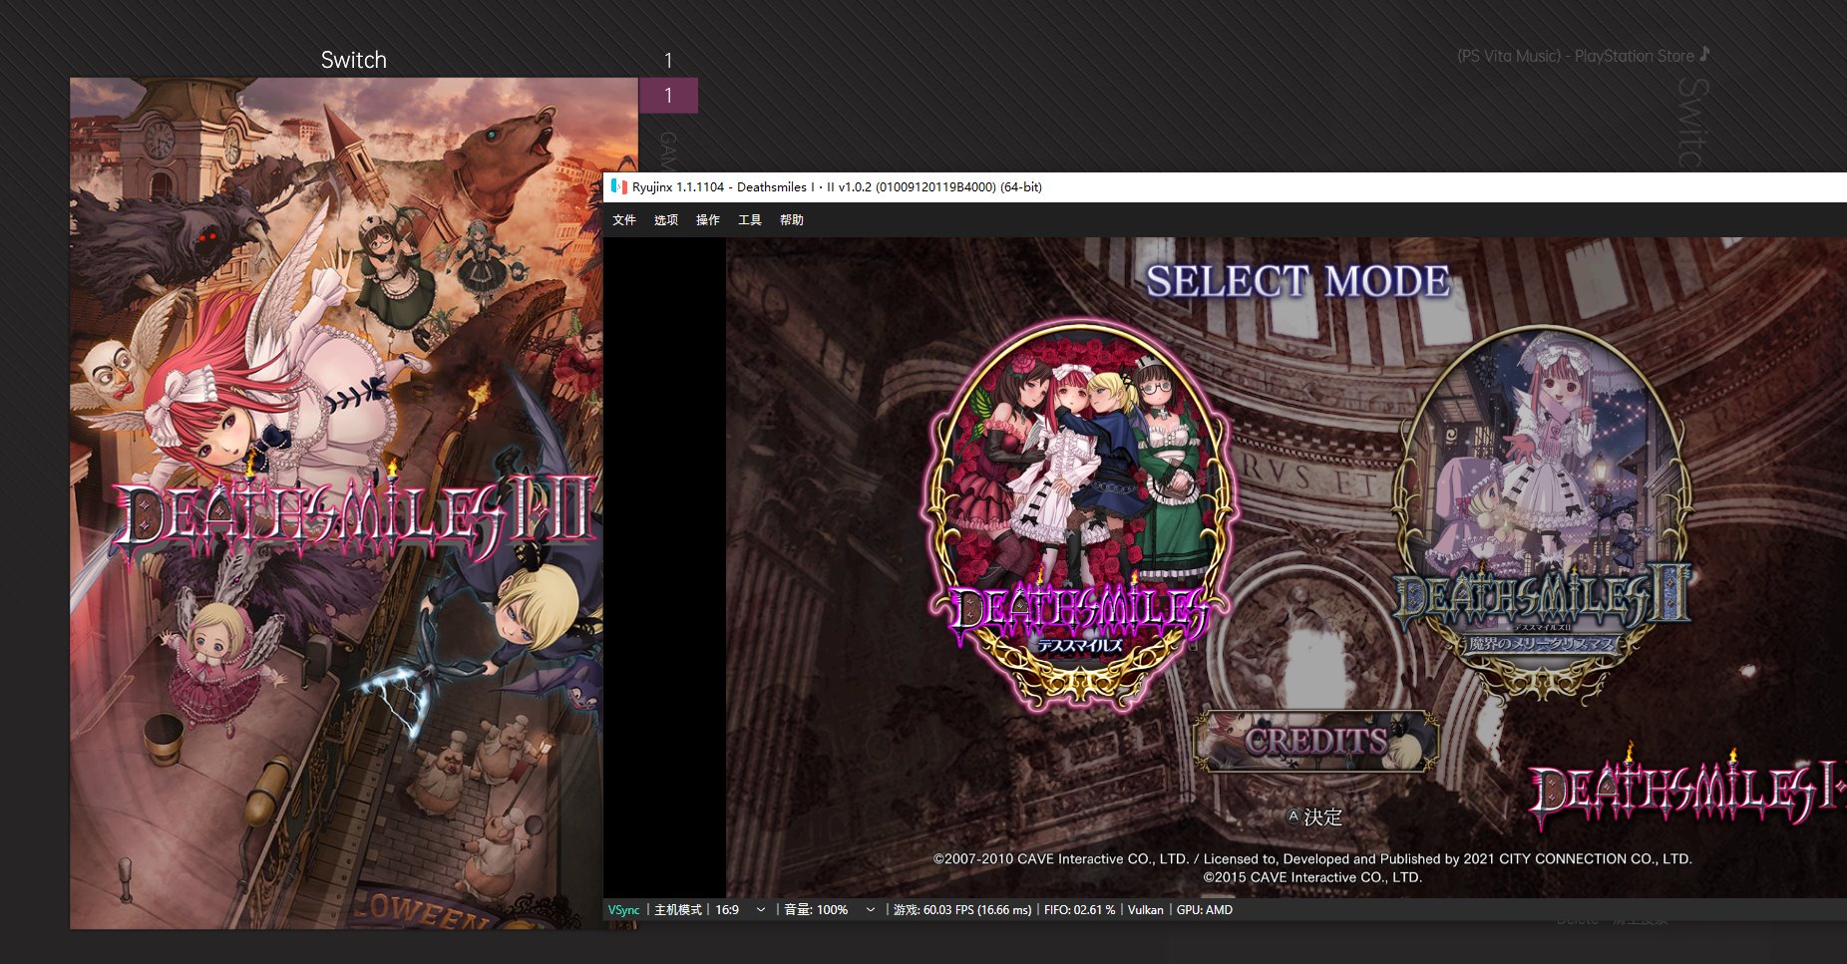Click the Deathsmiles I·II logo on cover art
This screenshot has height=964, width=1847.
(x=354, y=518)
